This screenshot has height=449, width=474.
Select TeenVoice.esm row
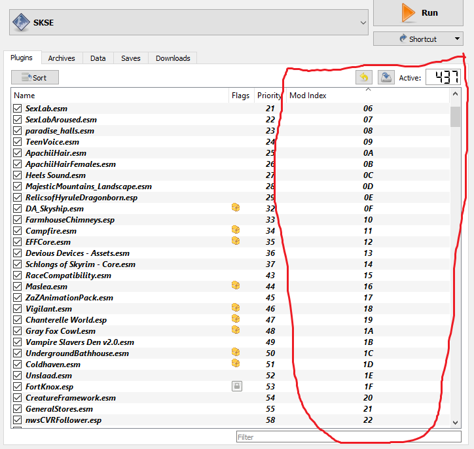pyautogui.click(x=230, y=142)
